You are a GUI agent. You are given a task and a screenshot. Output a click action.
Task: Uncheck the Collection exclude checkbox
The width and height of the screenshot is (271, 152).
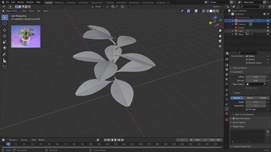click(264, 14)
